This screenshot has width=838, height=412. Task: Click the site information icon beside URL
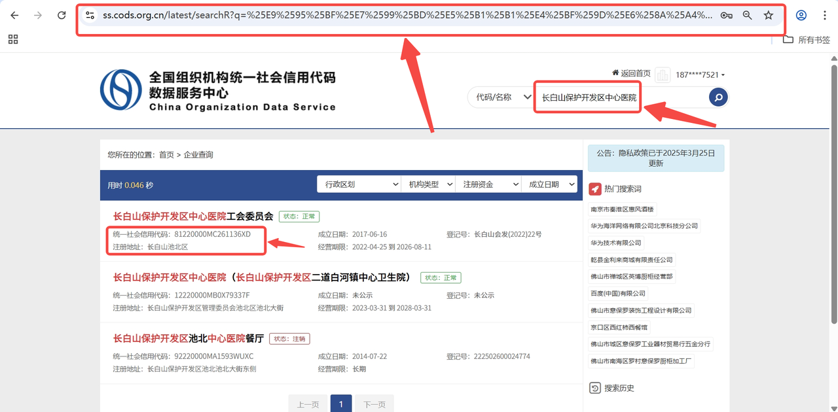(90, 15)
